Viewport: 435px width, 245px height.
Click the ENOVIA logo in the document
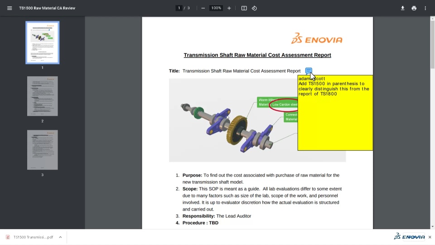tap(317, 39)
